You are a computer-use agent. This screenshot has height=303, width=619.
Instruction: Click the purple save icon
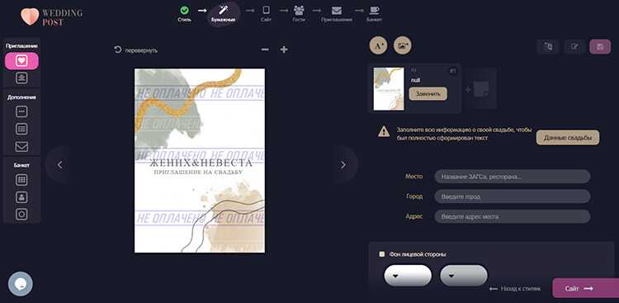point(600,46)
